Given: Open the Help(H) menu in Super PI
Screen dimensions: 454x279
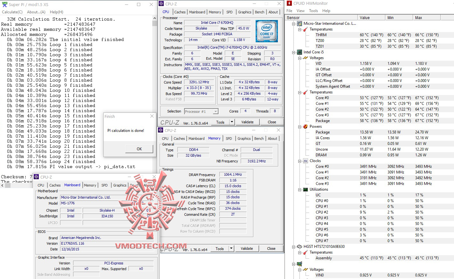Looking at the screenshot, I should pyautogui.click(x=56, y=12).
